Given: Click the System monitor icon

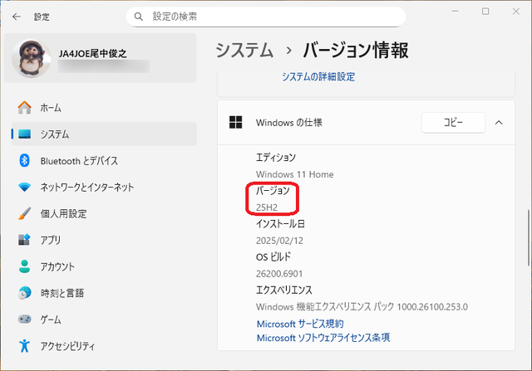Looking at the screenshot, I should tap(24, 134).
